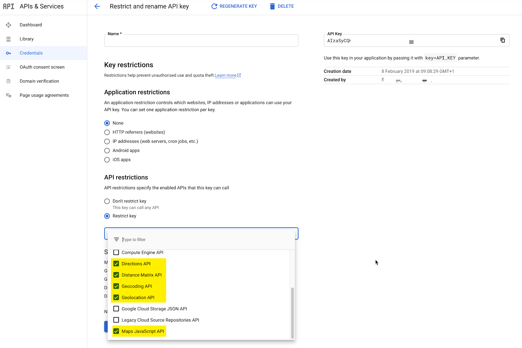The width and height of the screenshot is (522, 348).
Task: Select Android apps application restriction
Action: click(107, 151)
